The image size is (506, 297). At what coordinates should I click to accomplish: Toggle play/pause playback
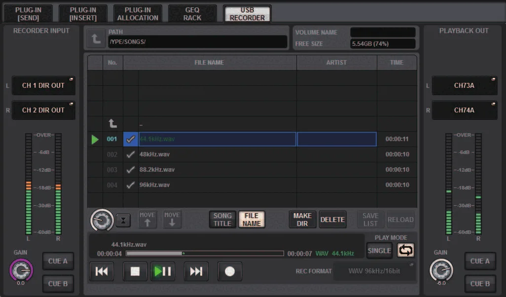(163, 271)
